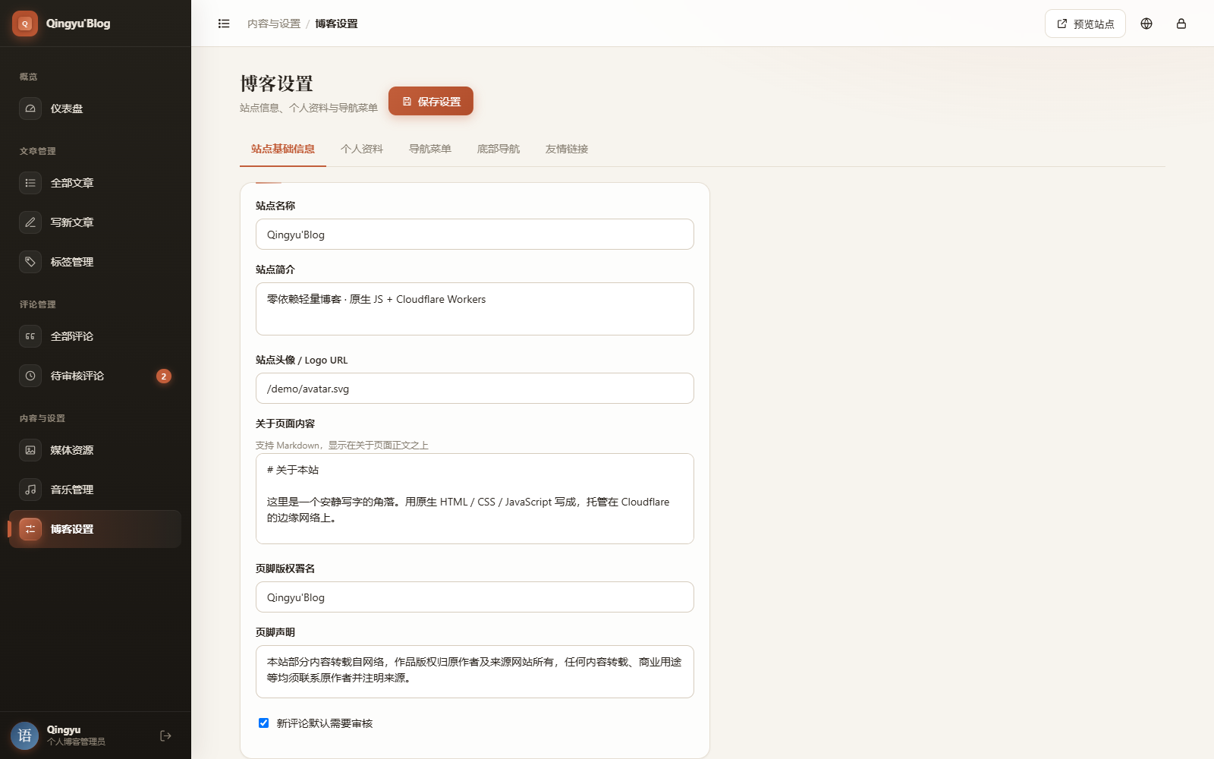Screen dimensions: 1214x759
Task: Toggle the sidebar with the list icon
Action: (x=224, y=24)
